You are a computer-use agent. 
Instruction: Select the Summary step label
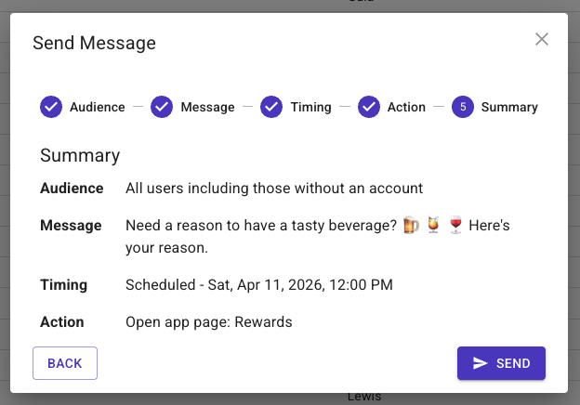509,107
